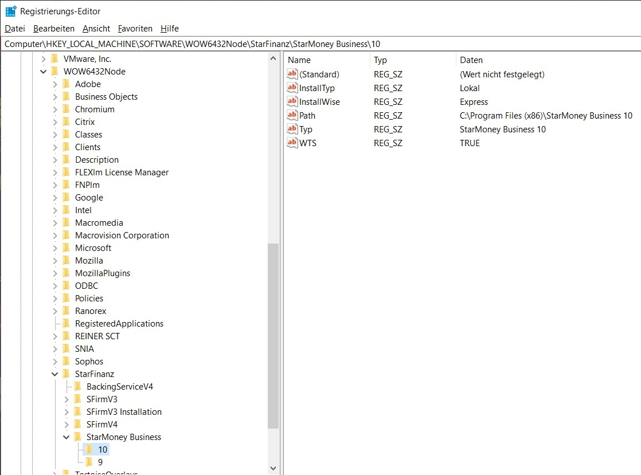Expand the Ranorex tree node
This screenshot has height=475, width=641.
(55, 311)
